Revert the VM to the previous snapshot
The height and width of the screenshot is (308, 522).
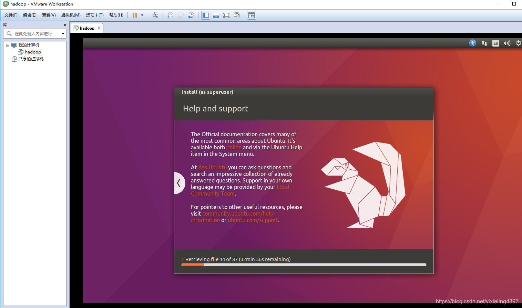click(181, 15)
